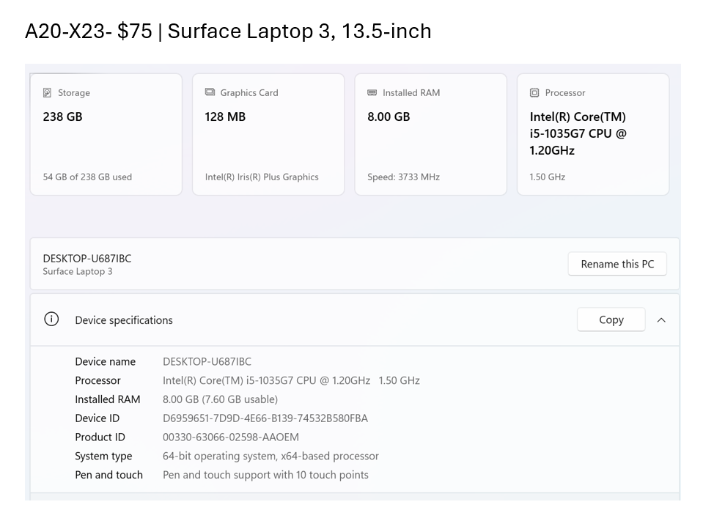Click the Pen and touch row
Screen dimensions: 714x532
click(220, 474)
